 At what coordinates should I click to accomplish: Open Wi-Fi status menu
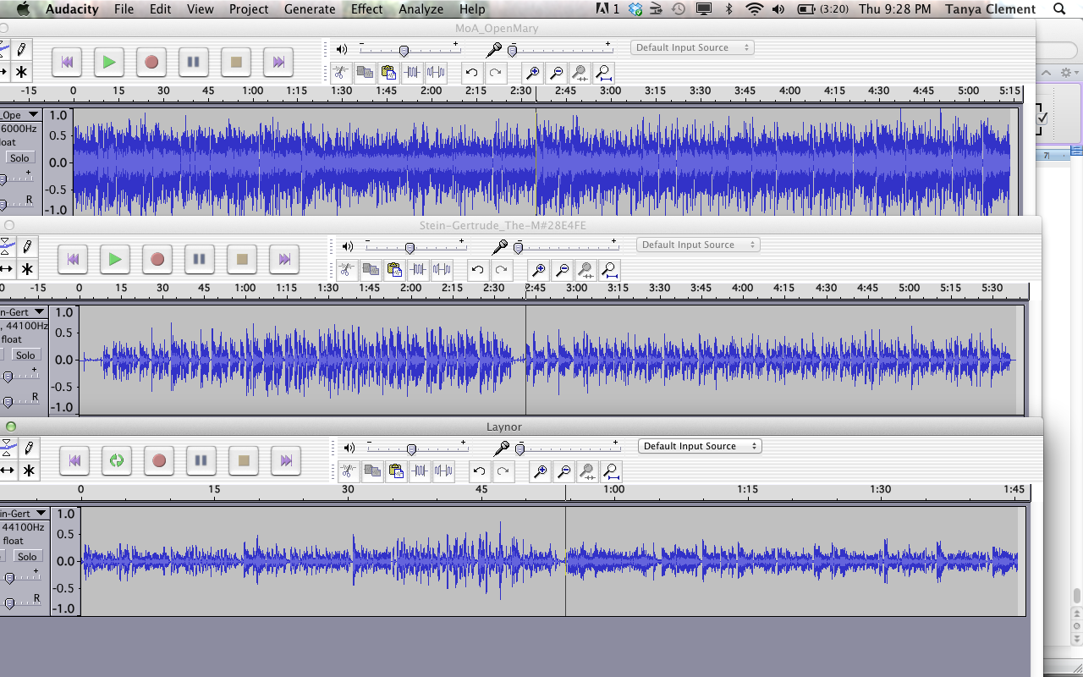(x=754, y=9)
